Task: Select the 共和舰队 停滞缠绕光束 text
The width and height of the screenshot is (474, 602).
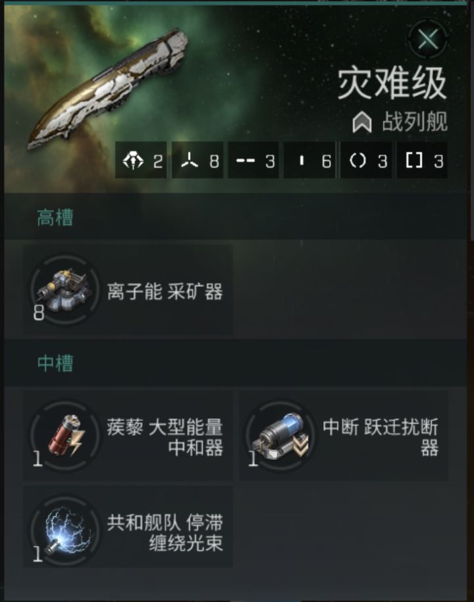Action: (x=165, y=532)
